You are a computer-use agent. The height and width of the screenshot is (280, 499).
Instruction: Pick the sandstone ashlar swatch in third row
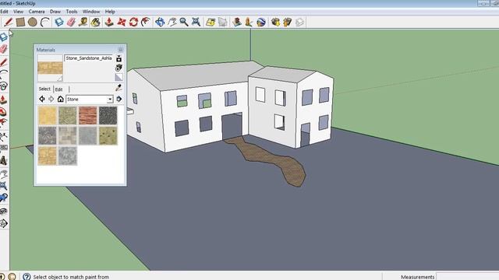(48, 156)
